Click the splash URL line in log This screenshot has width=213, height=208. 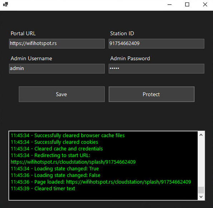(73, 162)
